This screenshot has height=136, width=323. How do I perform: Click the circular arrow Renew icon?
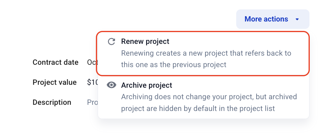click(111, 42)
